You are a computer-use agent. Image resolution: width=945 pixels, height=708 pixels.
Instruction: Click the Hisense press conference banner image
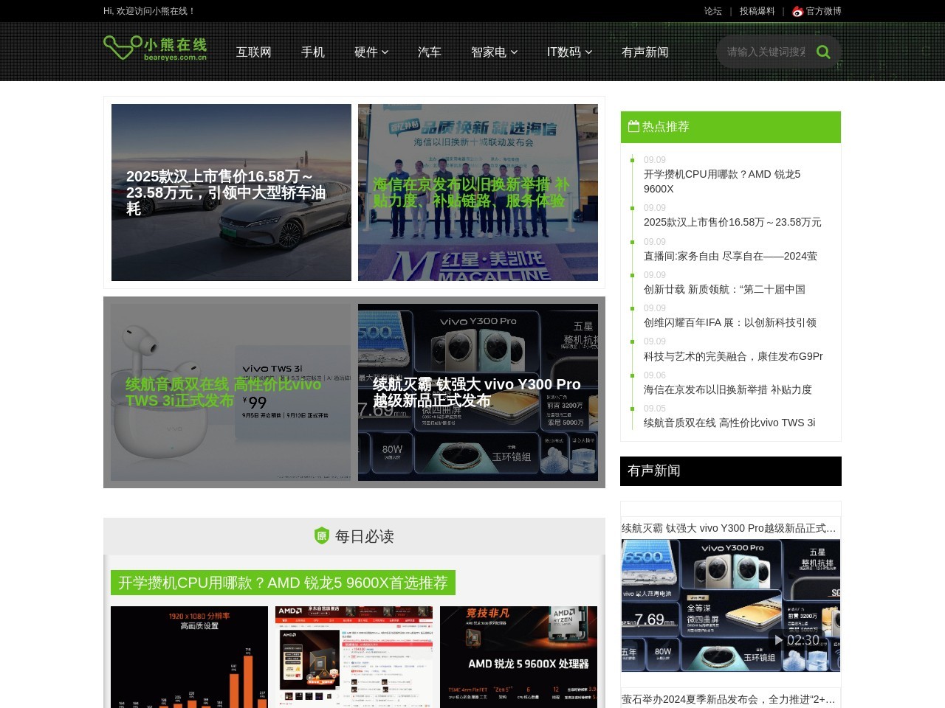pos(478,192)
